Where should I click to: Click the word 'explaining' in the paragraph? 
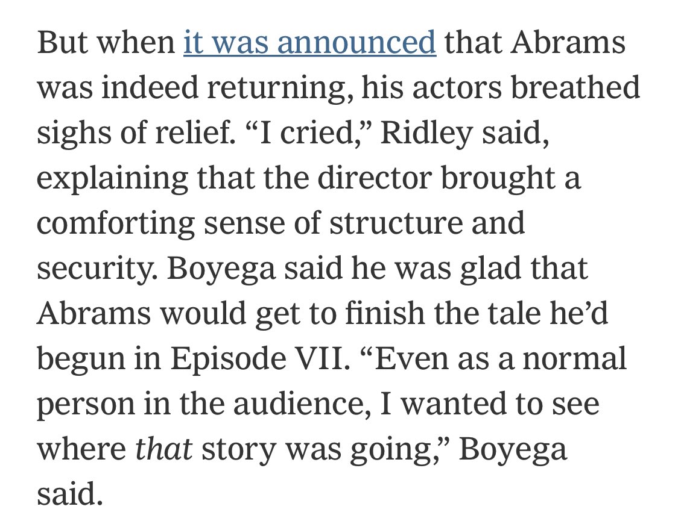click(112, 178)
